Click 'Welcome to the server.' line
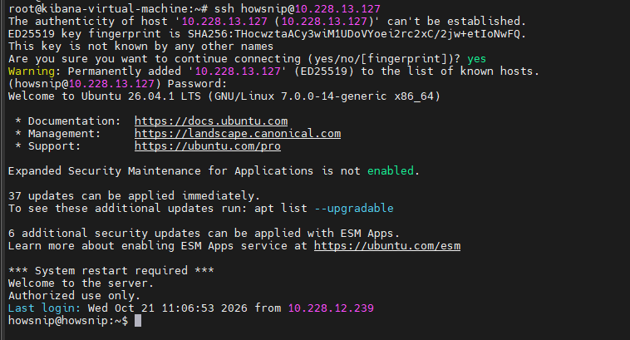630x340 pixels. click(x=81, y=283)
